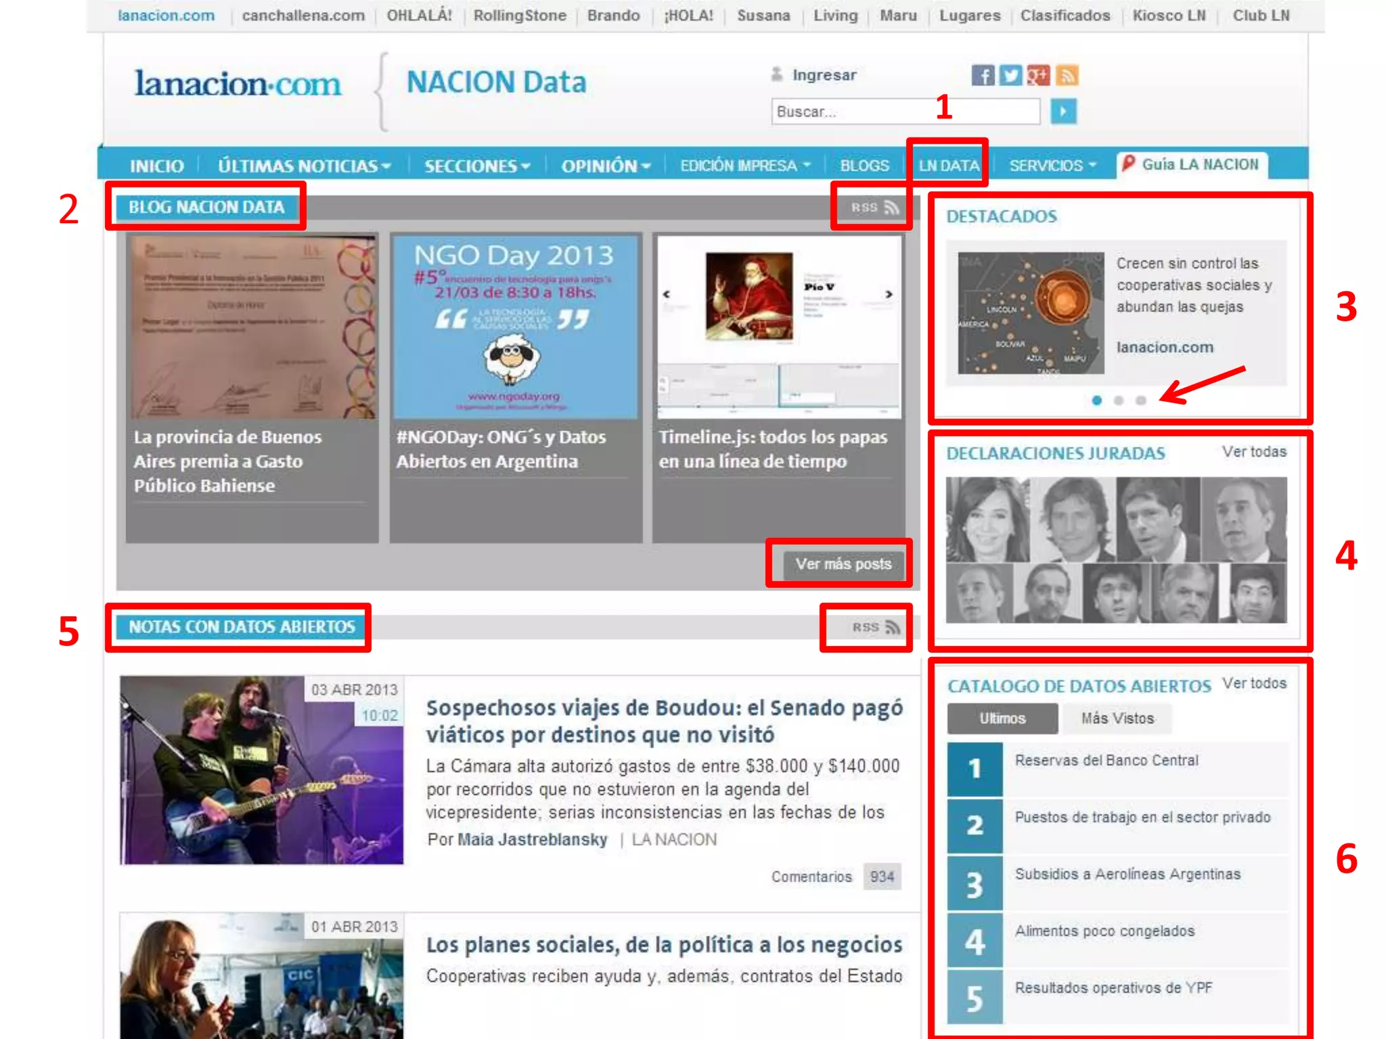Click the Twitter bird icon

coord(1010,75)
